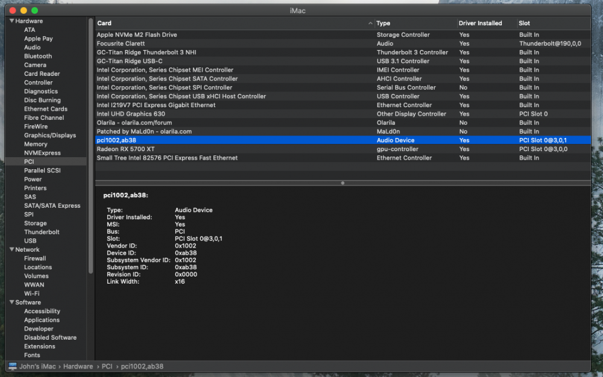Screen dimensions: 603x377
Task: Select Camera in the sidebar
Action: pos(35,65)
